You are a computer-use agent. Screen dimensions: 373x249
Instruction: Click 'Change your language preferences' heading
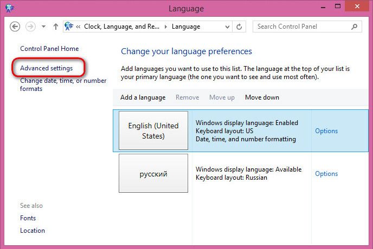[x=186, y=51]
